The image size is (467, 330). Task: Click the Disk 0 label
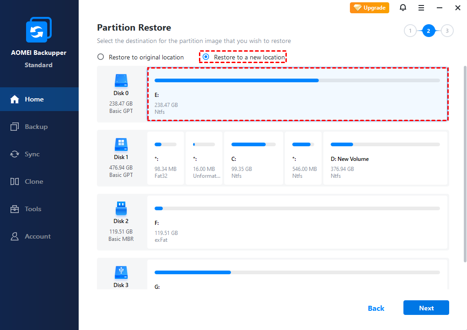point(121,93)
